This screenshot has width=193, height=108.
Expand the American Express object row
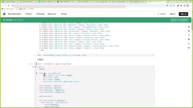[43, 46]
